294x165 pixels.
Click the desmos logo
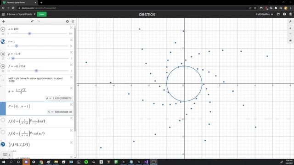[x=147, y=14]
